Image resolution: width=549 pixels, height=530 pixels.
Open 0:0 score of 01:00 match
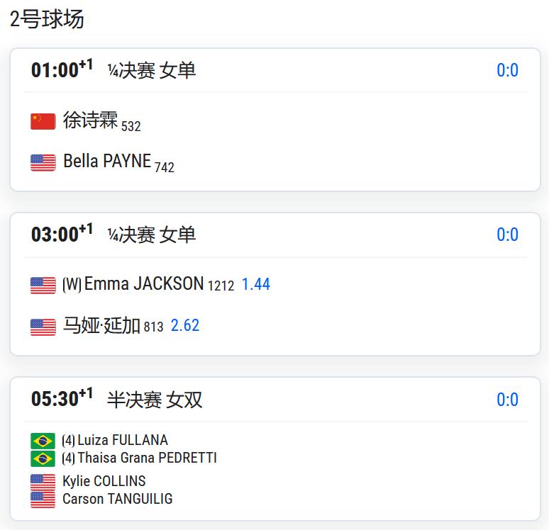pyautogui.click(x=507, y=70)
